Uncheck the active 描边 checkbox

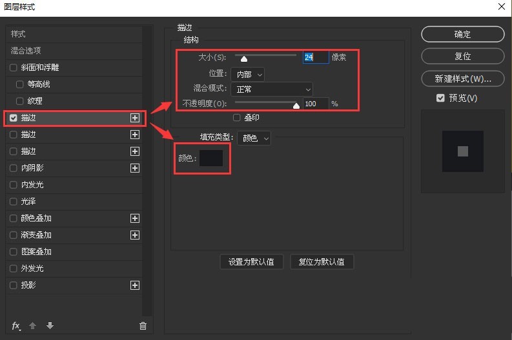14,118
